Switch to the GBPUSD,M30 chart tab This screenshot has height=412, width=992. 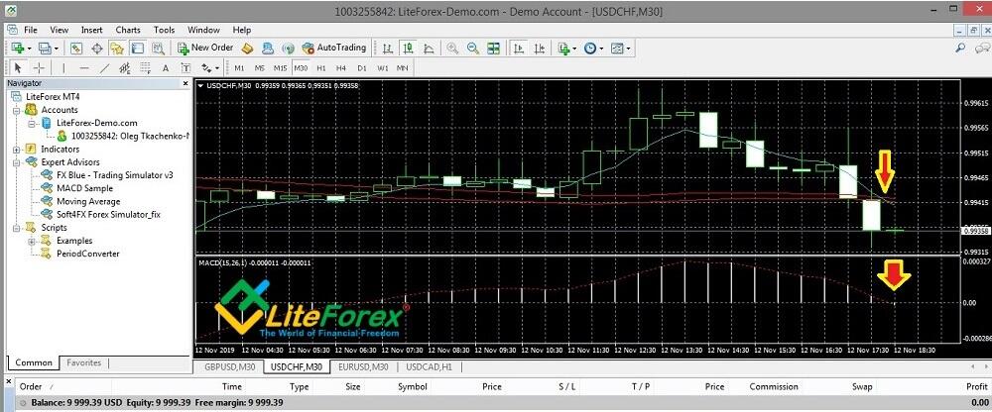229,366
